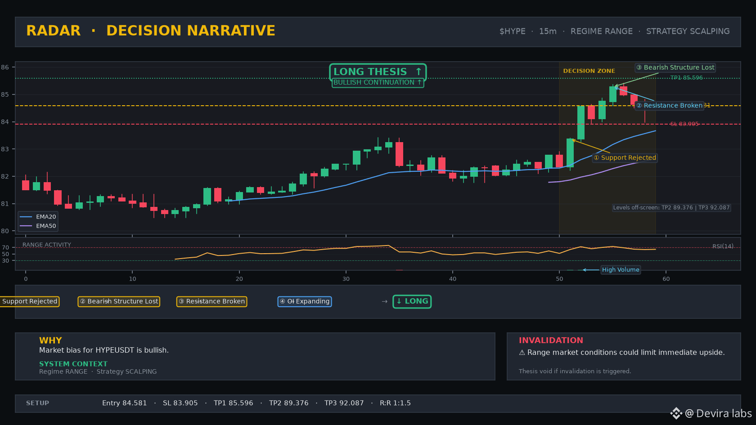Click the green LONG decision chip

pyautogui.click(x=412, y=301)
